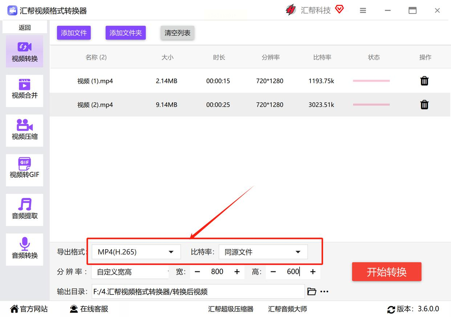
Task: Click the progress bar of 视频 (1).mp4
Action: tap(371, 81)
